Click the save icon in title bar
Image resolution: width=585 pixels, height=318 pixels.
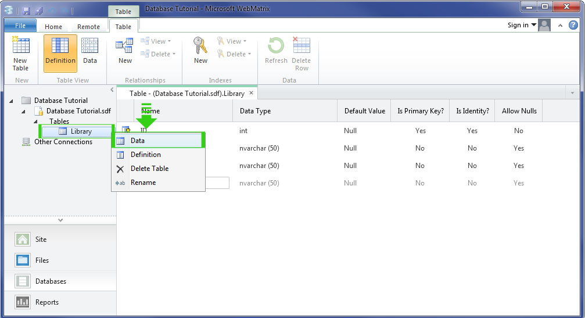tap(26, 10)
